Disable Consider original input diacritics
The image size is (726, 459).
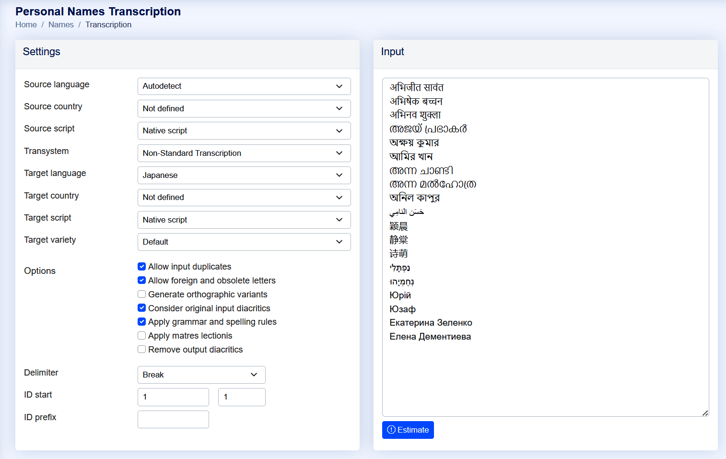click(x=141, y=308)
